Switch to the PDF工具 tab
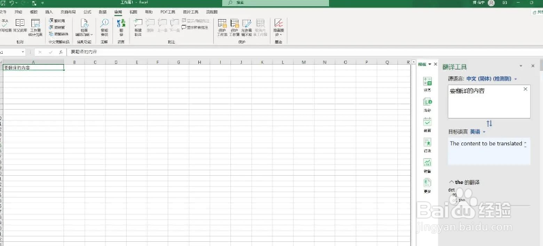Image resolution: width=543 pixels, height=246 pixels. tap(168, 12)
